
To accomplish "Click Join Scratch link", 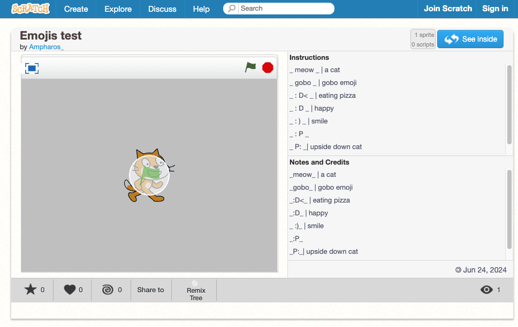I will (448, 9).
